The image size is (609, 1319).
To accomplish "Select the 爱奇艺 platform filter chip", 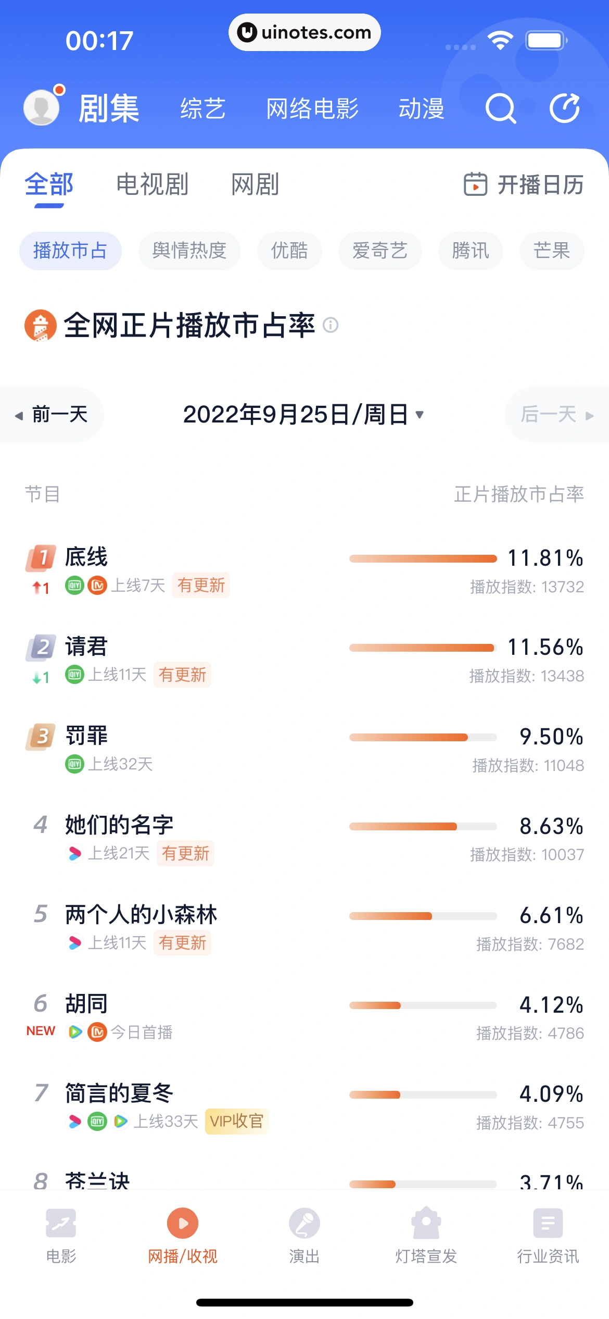I will [x=380, y=251].
